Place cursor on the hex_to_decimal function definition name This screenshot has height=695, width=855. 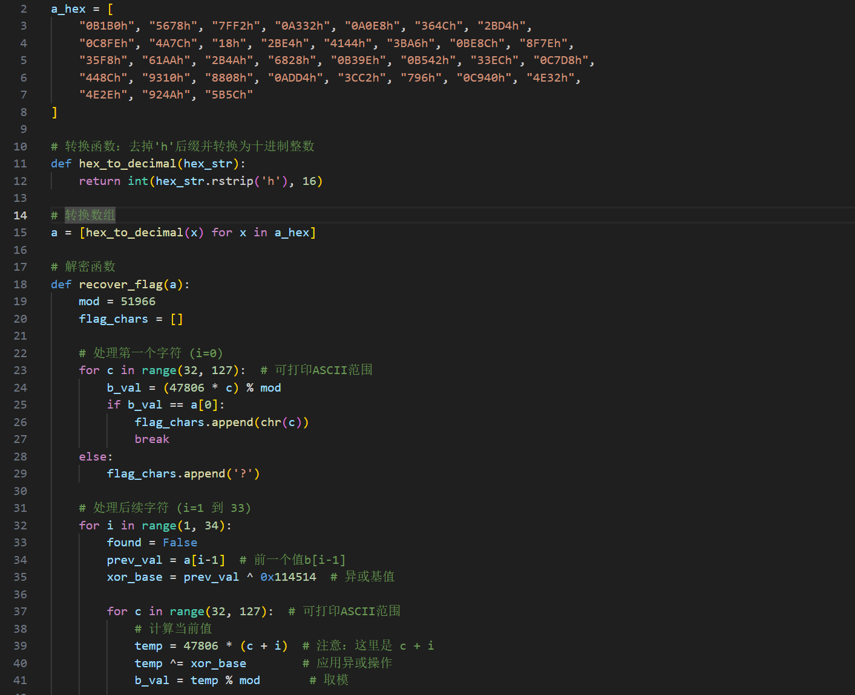click(x=127, y=164)
